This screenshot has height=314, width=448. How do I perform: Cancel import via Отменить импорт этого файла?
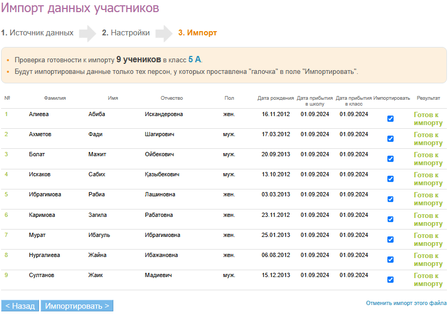(x=406, y=303)
